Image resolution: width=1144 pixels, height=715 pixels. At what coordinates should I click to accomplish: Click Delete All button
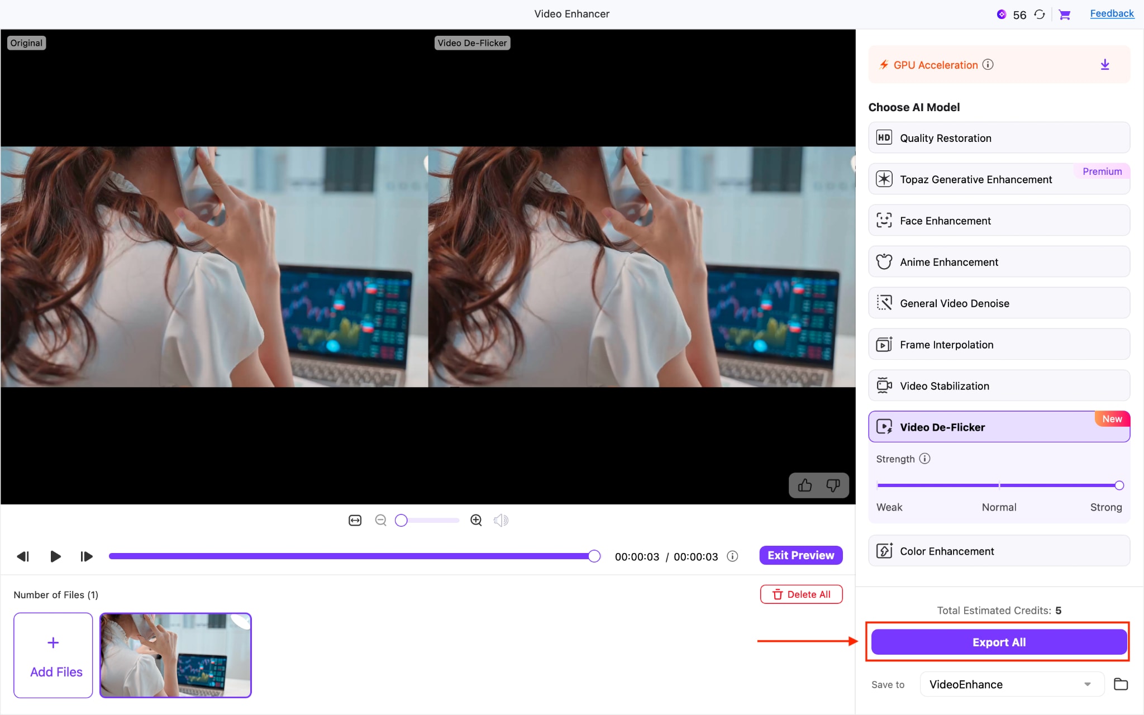point(801,594)
